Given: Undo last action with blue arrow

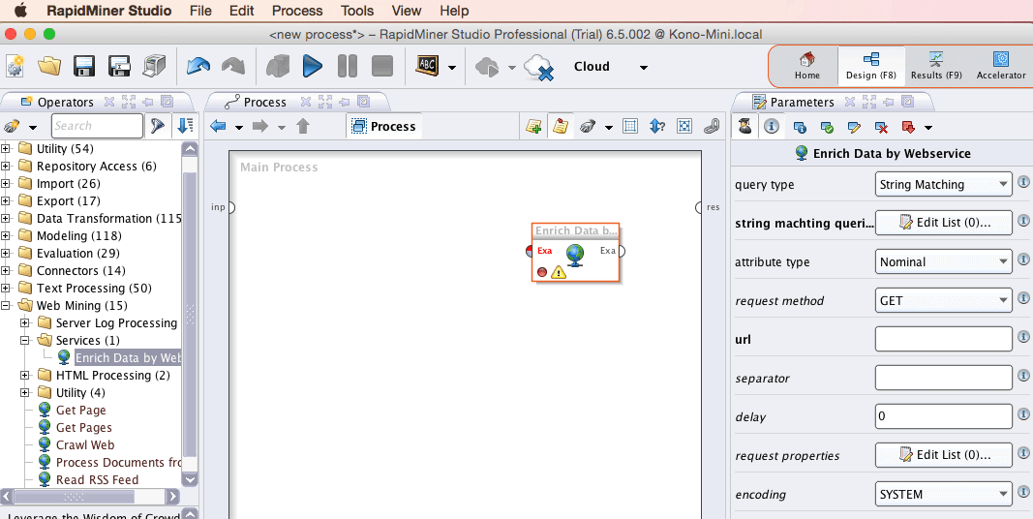Looking at the screenshot, I should click(198, 66).
